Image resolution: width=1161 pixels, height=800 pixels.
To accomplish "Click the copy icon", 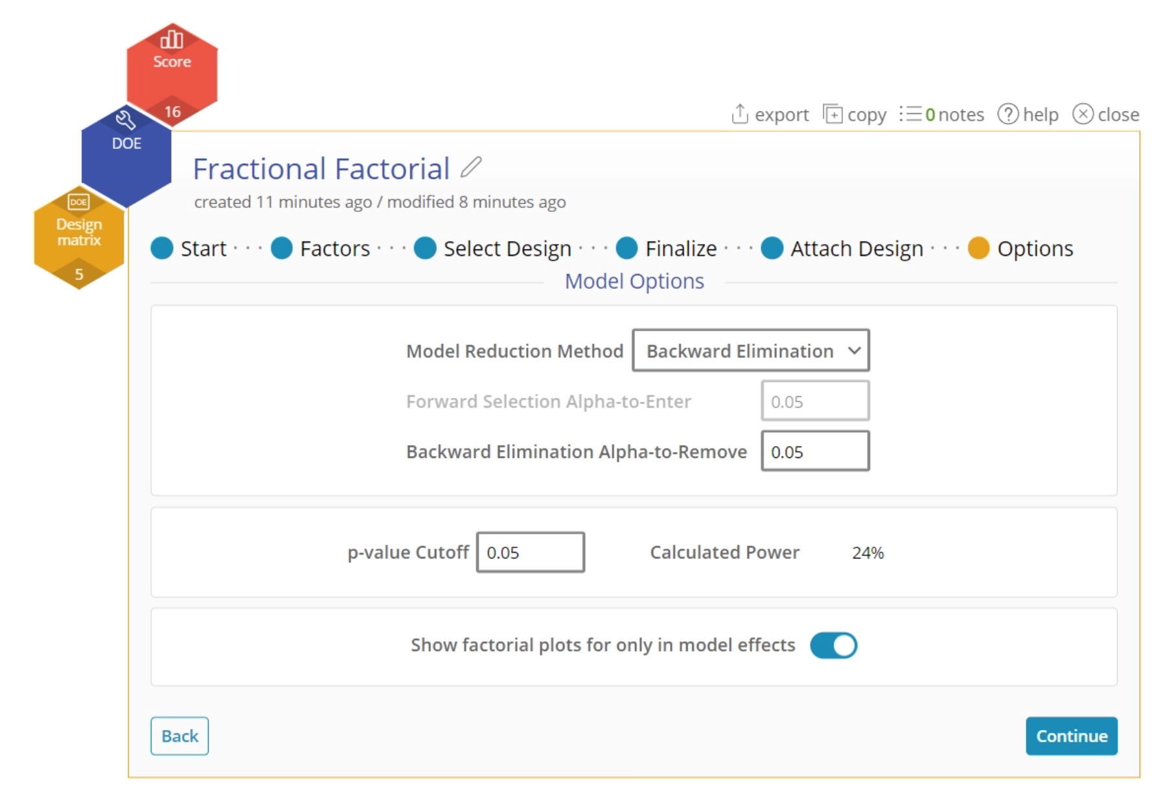I will [x=833, y=114].
